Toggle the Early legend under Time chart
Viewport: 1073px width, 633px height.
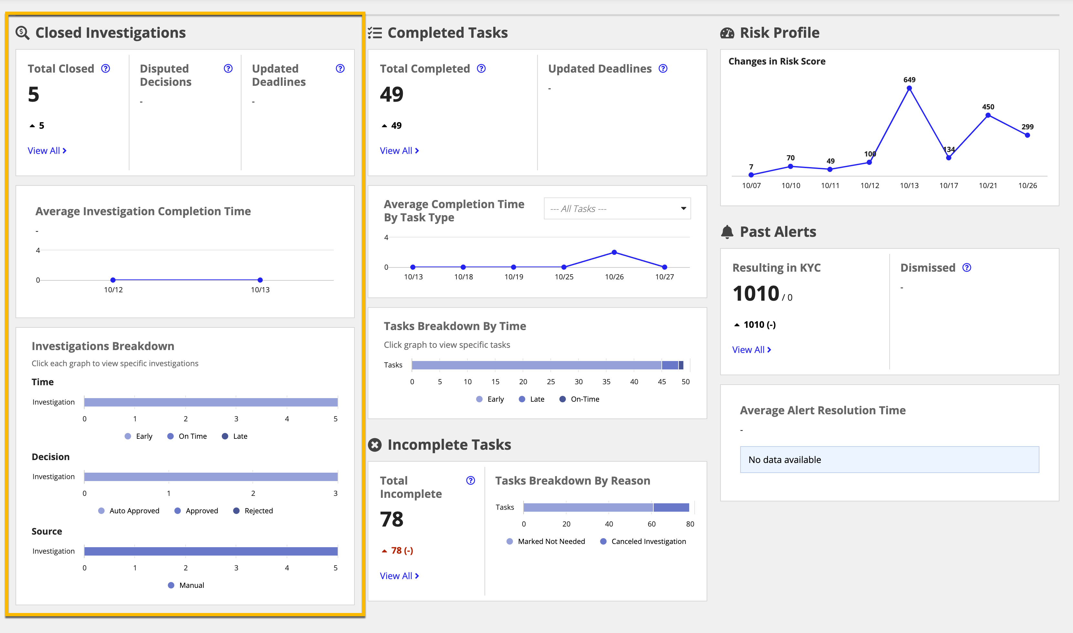tap(138, 437)
